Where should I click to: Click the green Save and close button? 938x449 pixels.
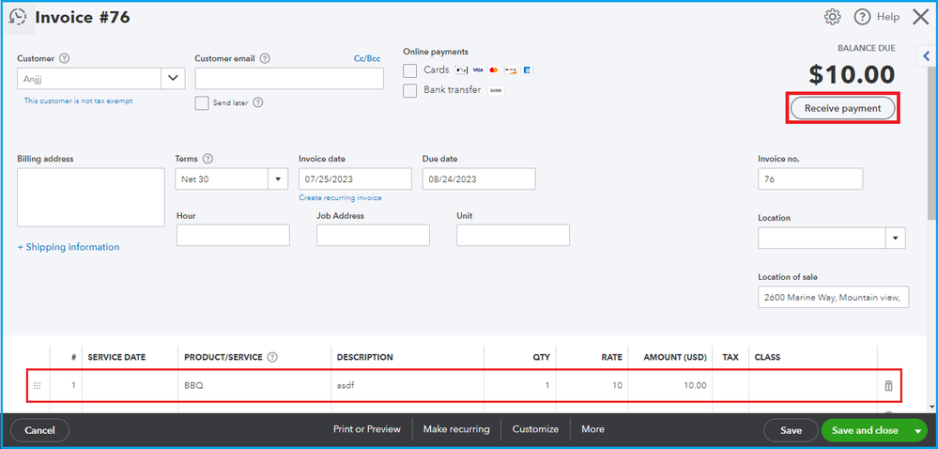(865, 430)
